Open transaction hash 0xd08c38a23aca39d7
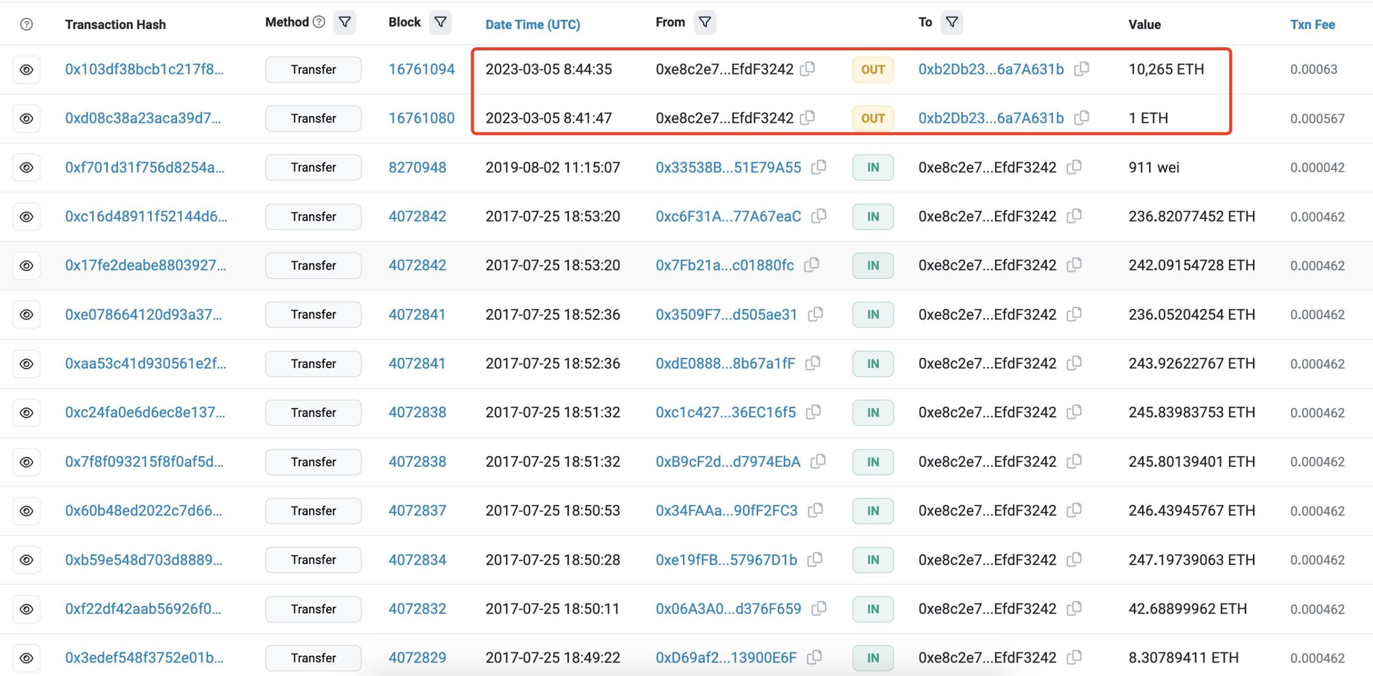 (x=143, y=118)
